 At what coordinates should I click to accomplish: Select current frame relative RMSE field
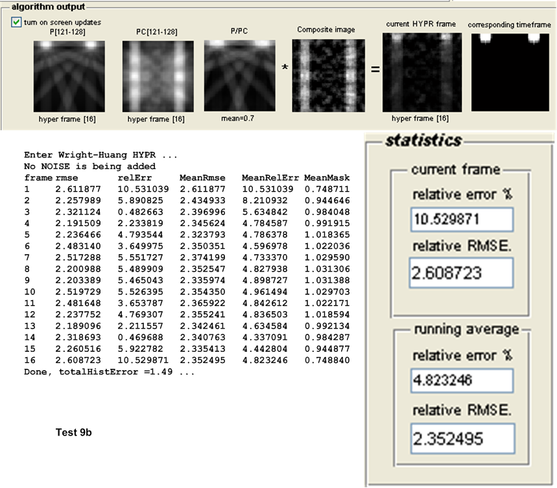click(x=461, y=273)
